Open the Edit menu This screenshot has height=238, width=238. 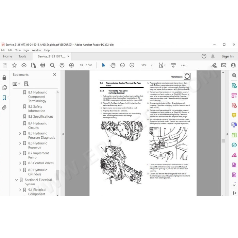[x=10, y=50]
